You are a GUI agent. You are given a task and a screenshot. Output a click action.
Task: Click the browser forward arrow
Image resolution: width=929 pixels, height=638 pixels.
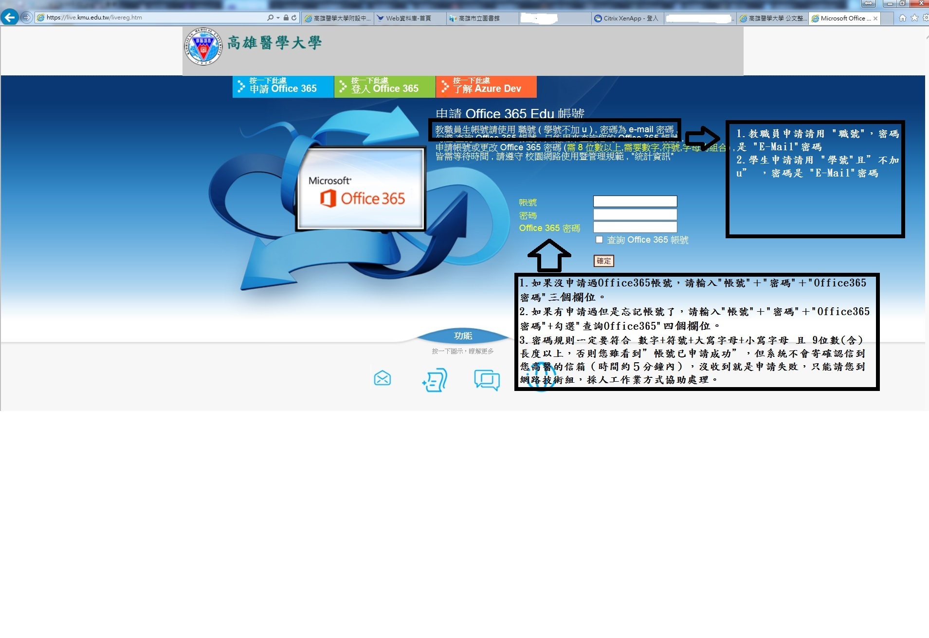click(26, 18)
